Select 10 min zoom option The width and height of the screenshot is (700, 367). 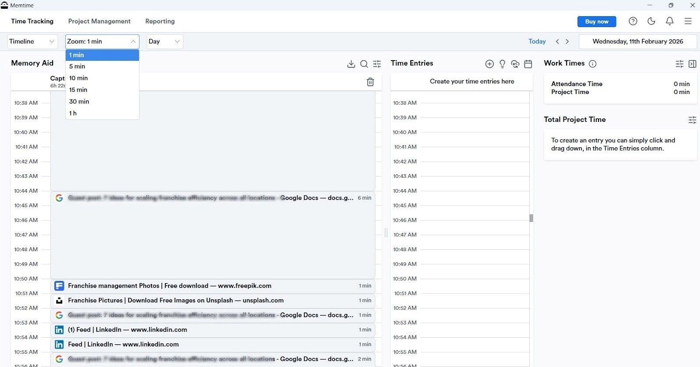tap(102, 78)
